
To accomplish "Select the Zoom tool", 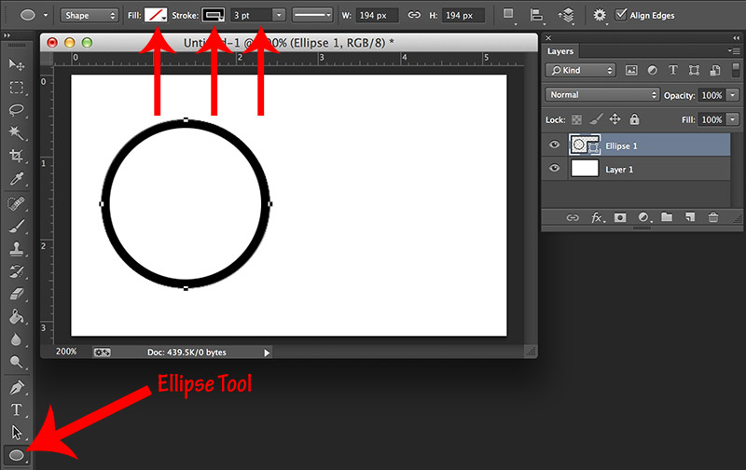I will coord(17,362).
